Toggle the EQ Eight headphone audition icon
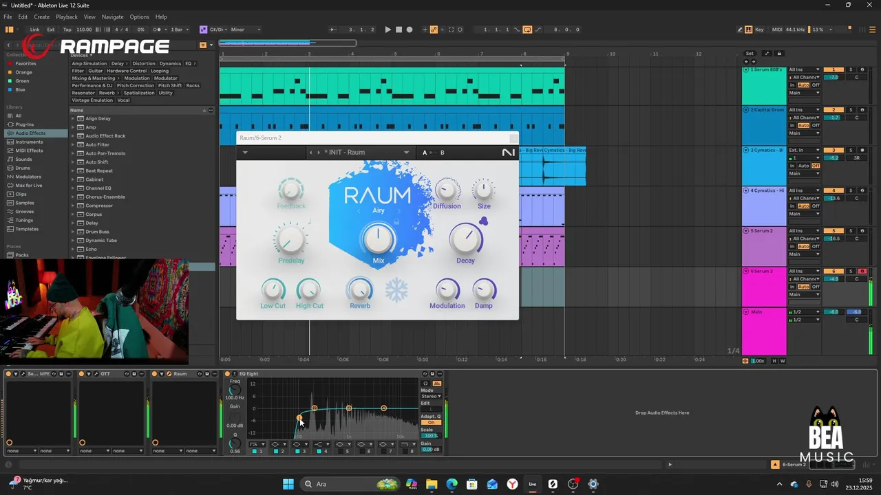The image size is (881, 495). [425, 384]
